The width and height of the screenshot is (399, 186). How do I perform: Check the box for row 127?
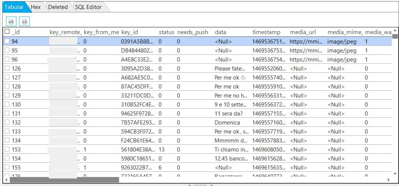7,77
